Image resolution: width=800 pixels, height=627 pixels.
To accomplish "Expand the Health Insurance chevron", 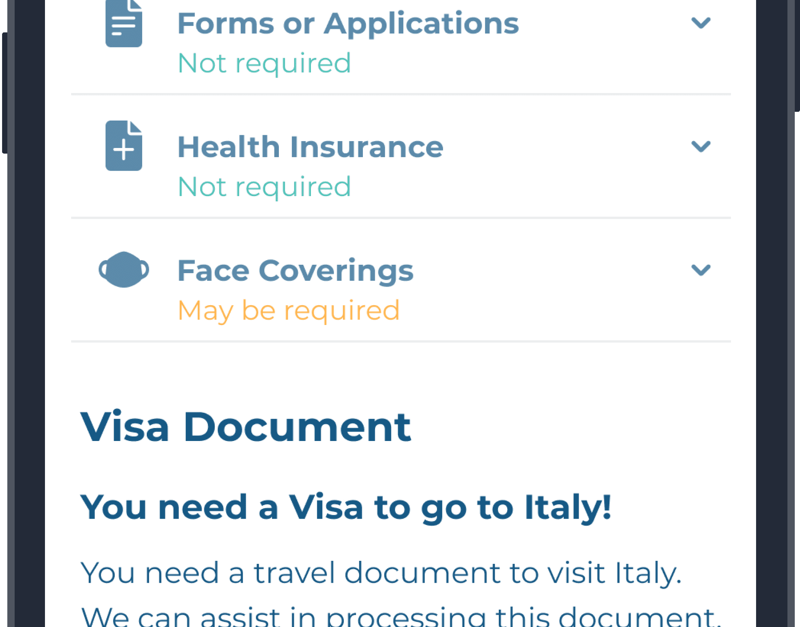I will coord(701,146).
